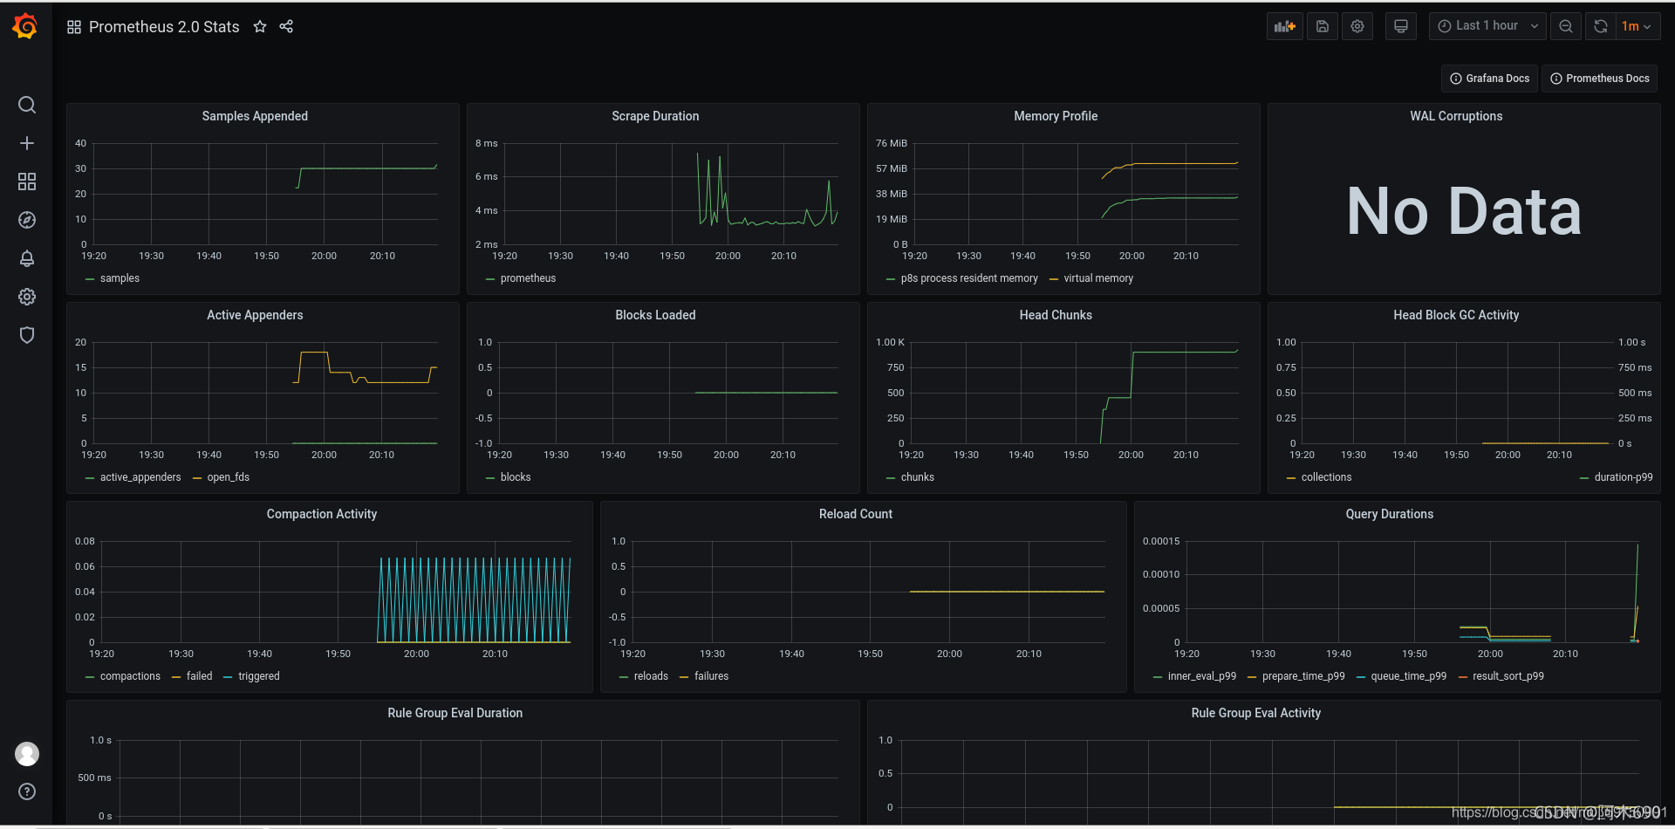
Task: Open the Compaction Activity panel title menu
Action: (322, 514)
